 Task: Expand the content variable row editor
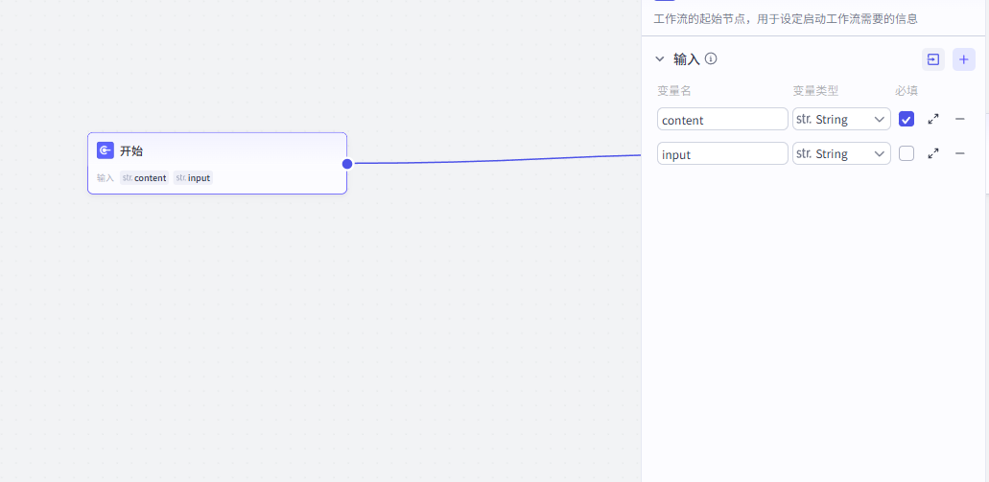(932, 120)
